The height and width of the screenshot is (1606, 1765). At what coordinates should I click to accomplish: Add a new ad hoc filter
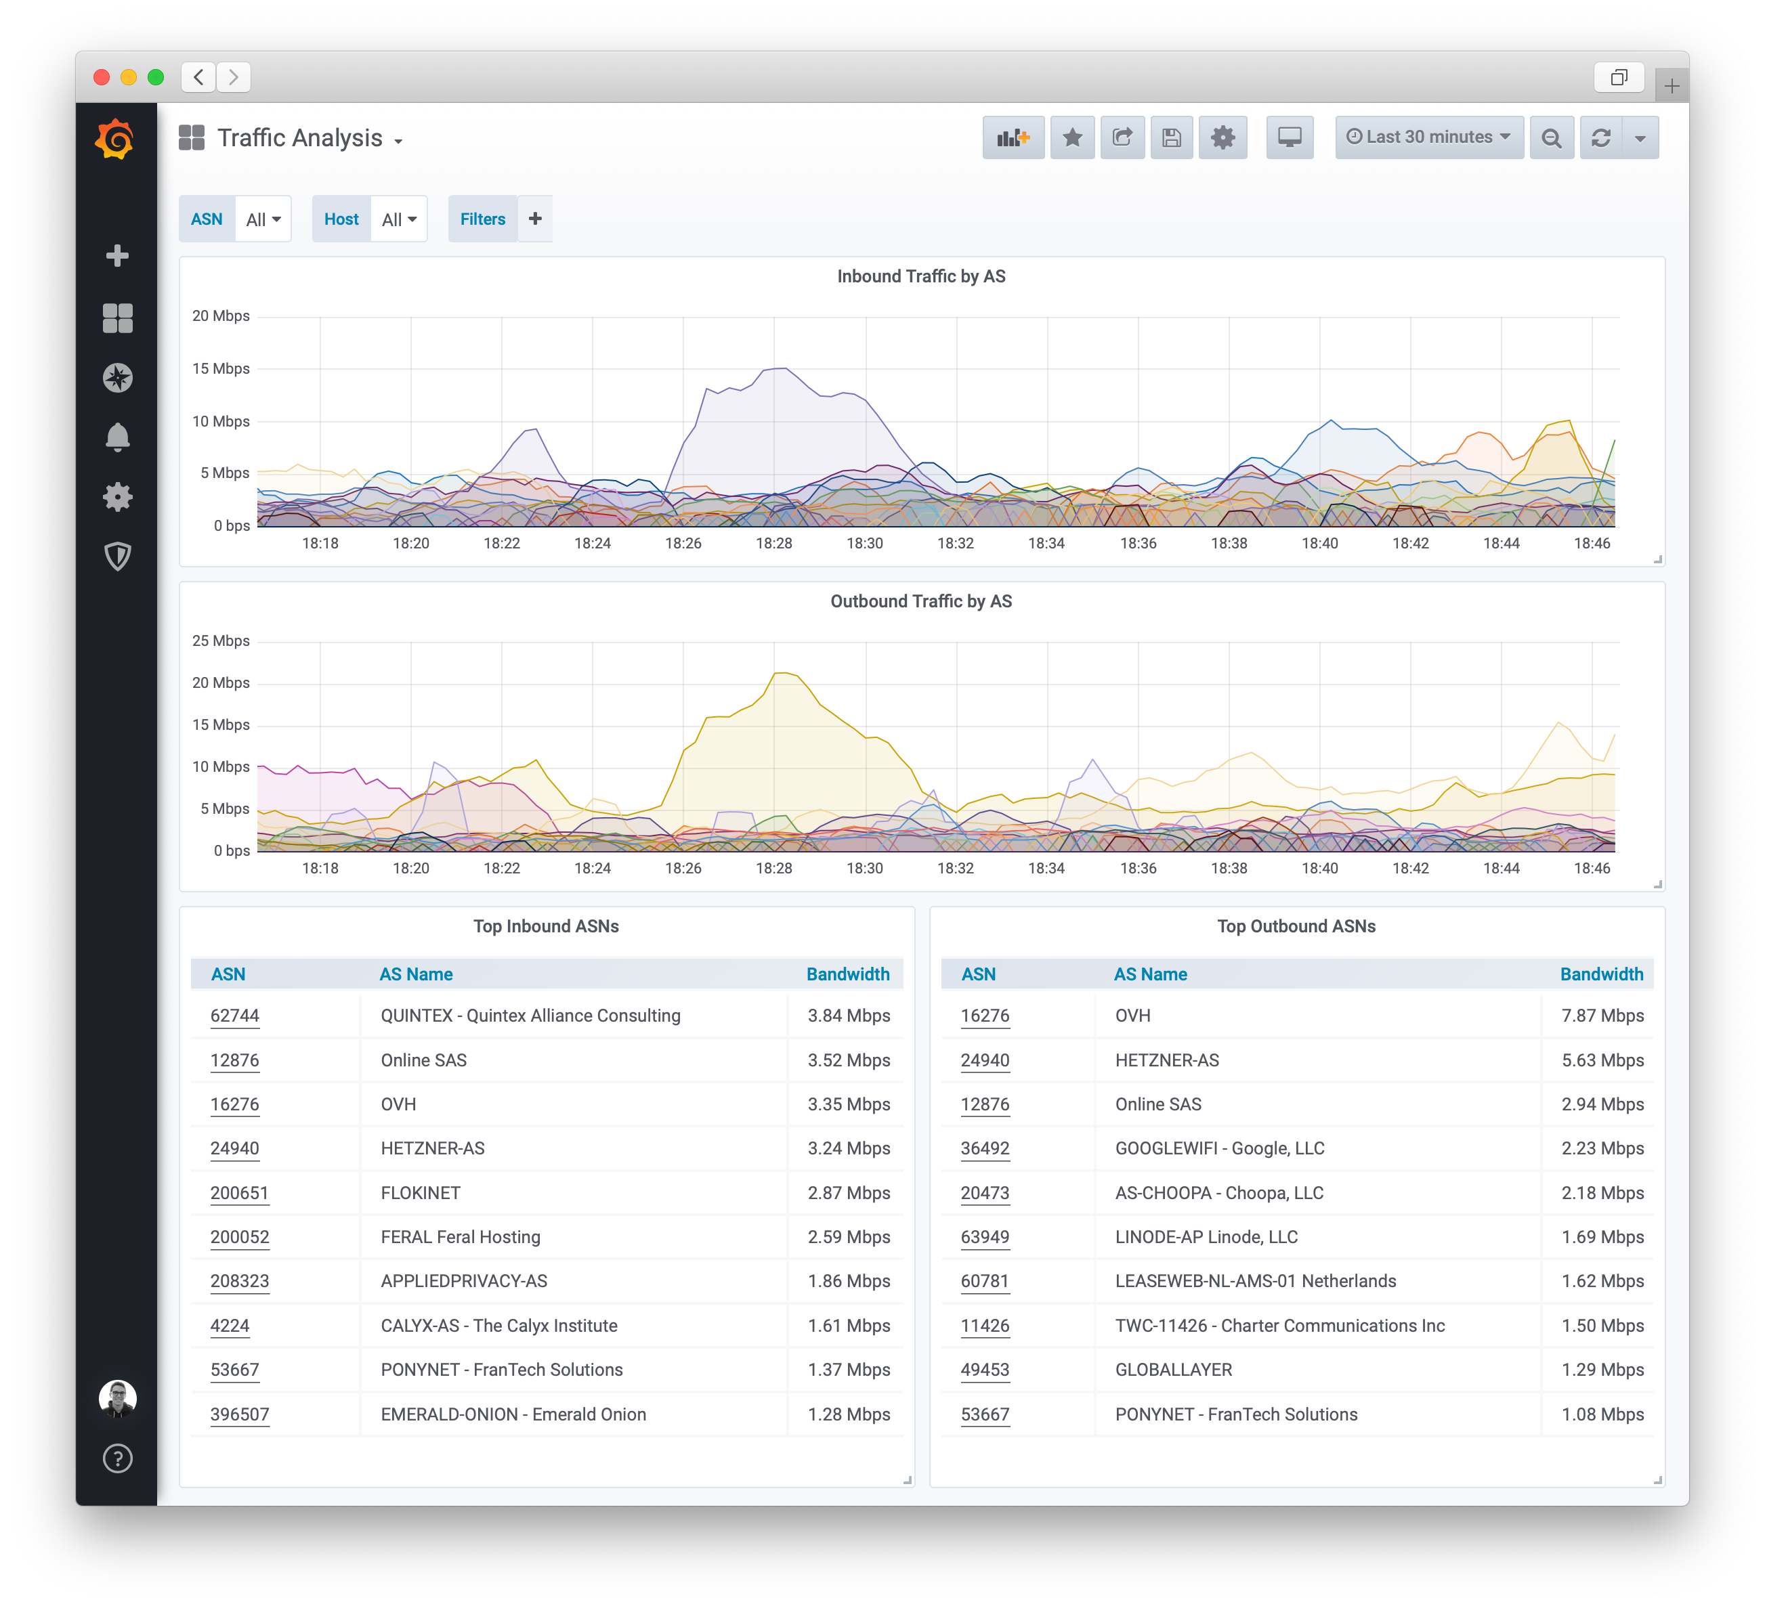[535, 219]
